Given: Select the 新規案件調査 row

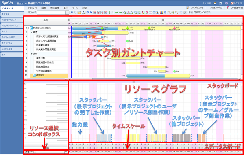Looking at the screenshot, I should coord(46,45).
